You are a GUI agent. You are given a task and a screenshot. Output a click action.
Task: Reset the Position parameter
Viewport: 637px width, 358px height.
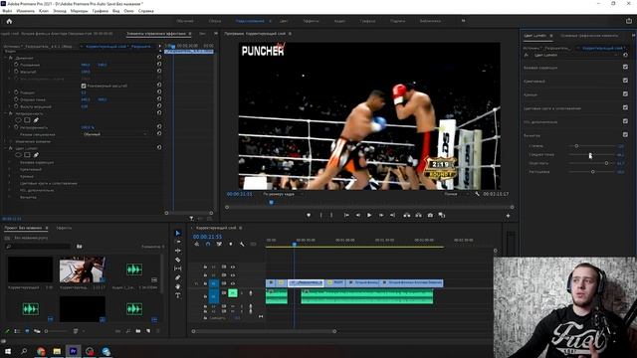click(159, 65)
